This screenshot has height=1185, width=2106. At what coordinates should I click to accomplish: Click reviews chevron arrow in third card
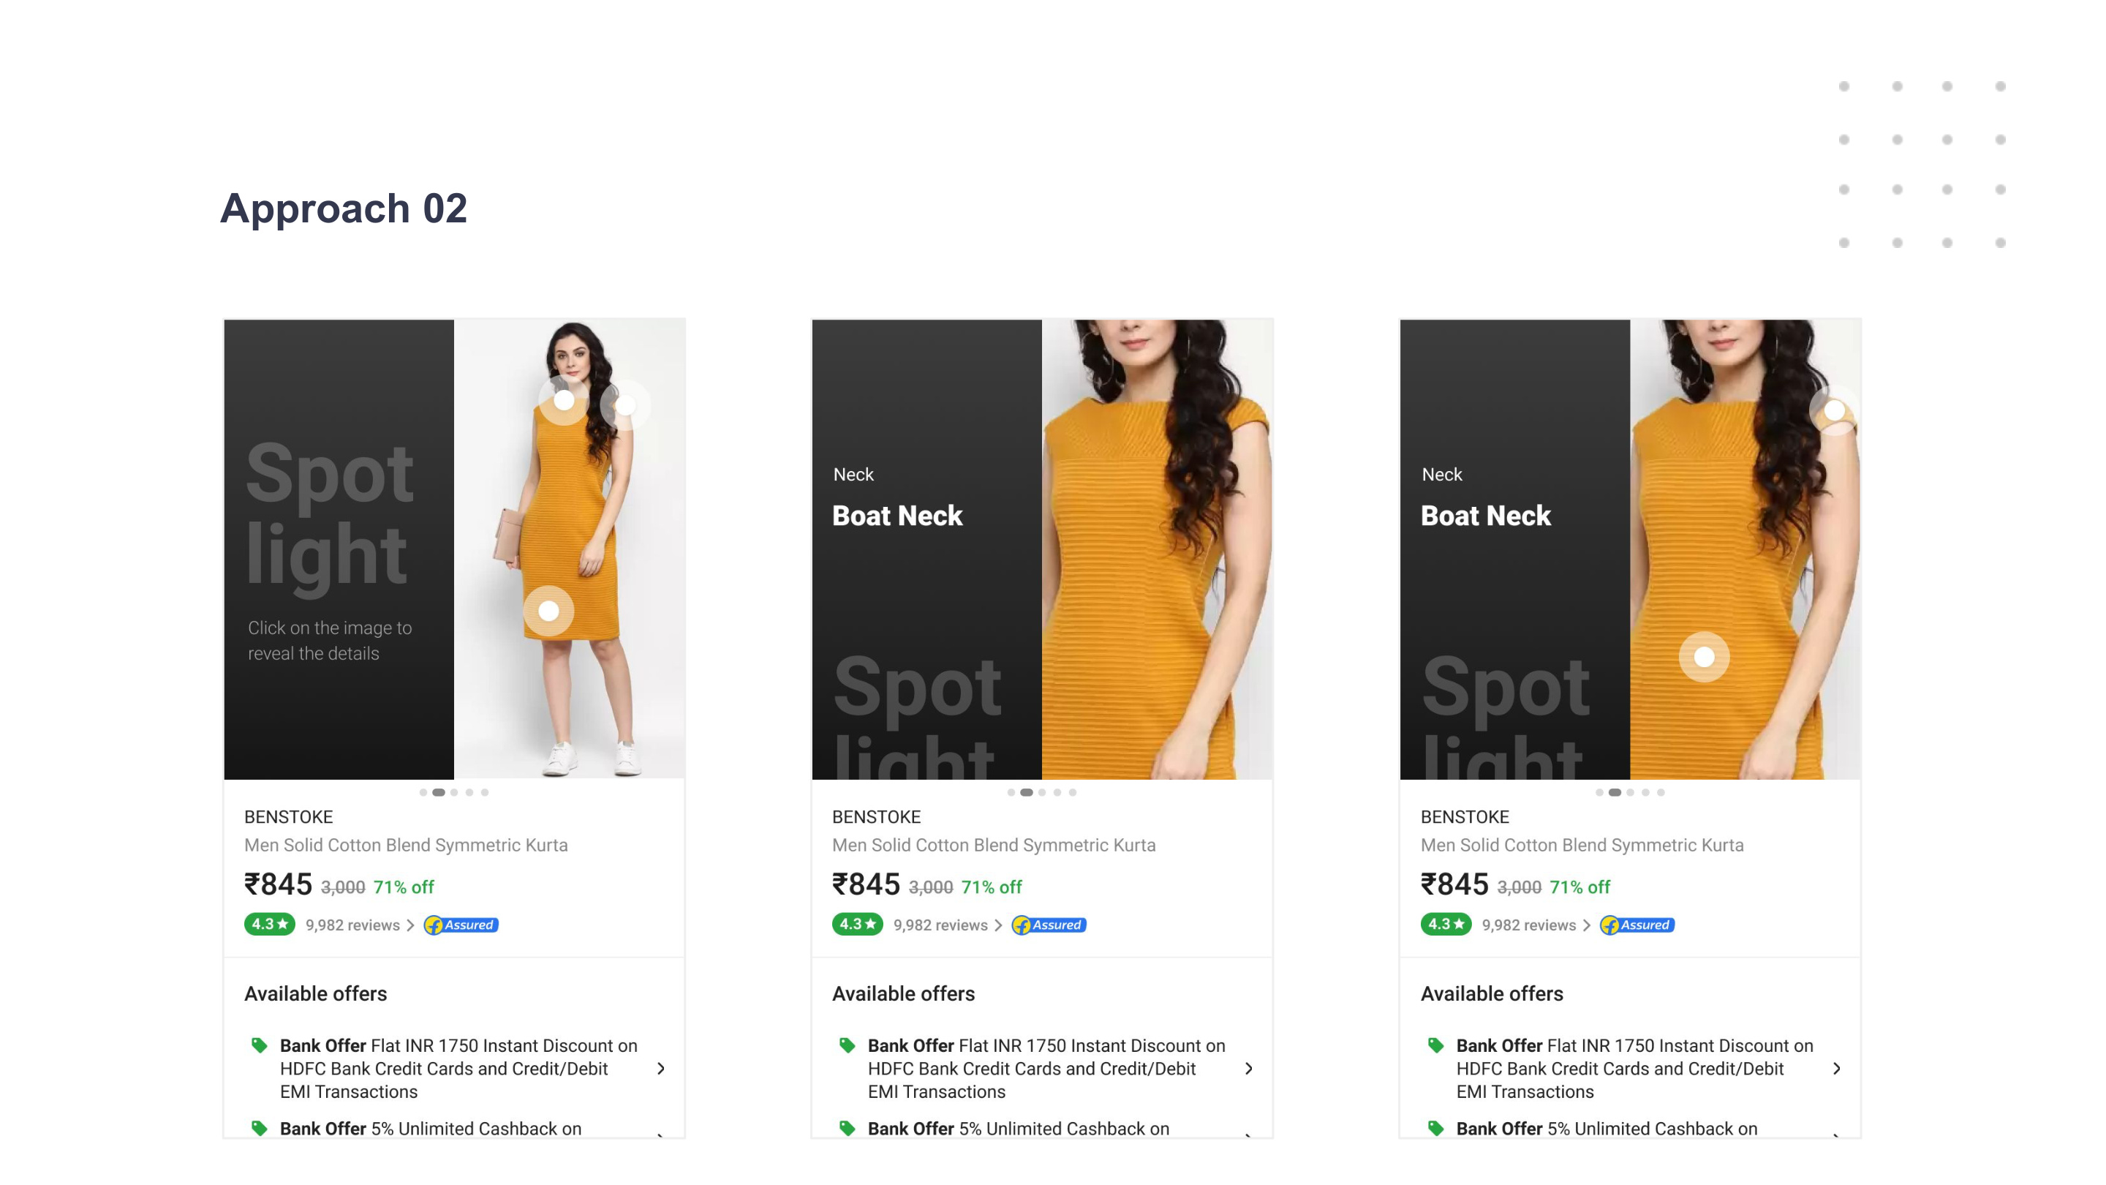1587,925
